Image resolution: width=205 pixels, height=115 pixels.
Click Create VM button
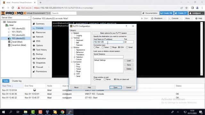[x=166, y=13]
